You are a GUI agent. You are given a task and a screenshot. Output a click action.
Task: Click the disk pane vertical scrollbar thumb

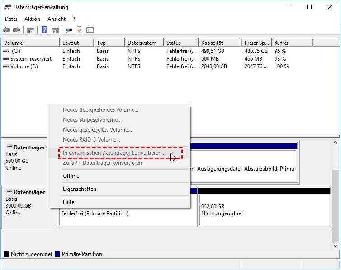coord(336,205)
